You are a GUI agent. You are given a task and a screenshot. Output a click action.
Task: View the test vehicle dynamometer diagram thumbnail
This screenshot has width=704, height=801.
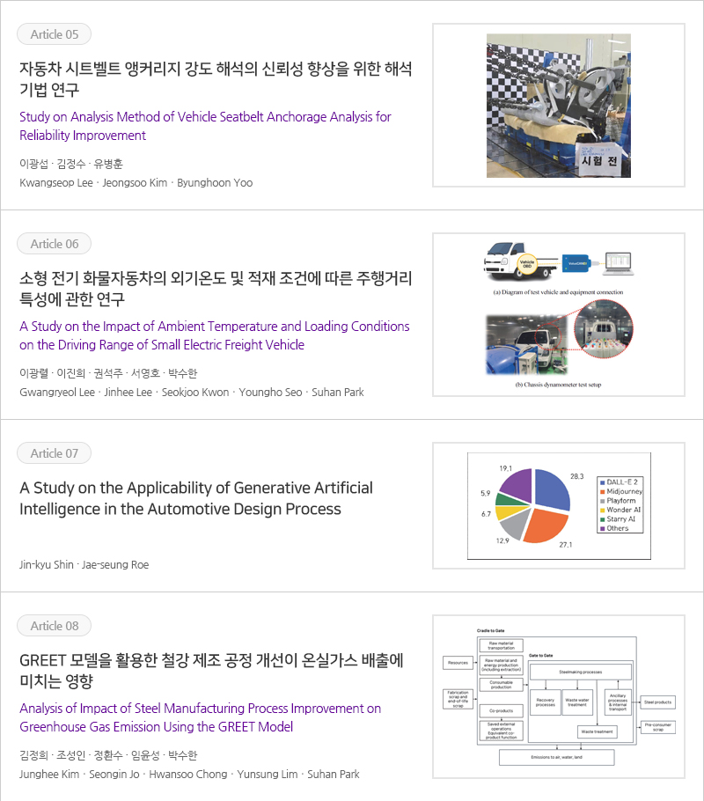click(558, 314)
